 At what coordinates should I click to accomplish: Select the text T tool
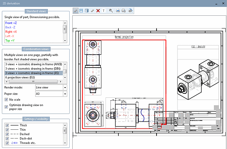click(104, 11)
